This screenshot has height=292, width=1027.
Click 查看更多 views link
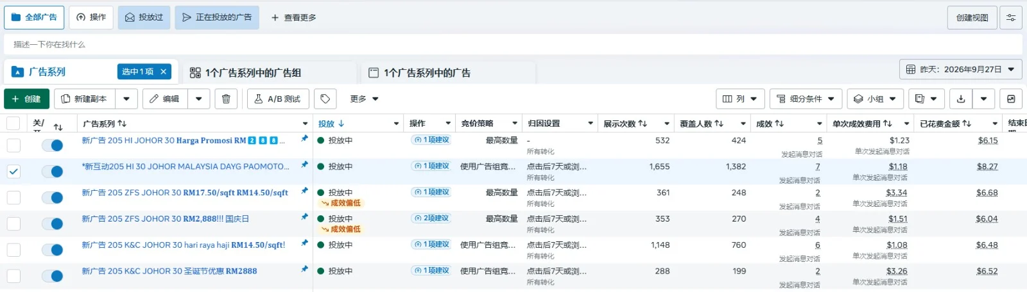click(x=293, y=17)
